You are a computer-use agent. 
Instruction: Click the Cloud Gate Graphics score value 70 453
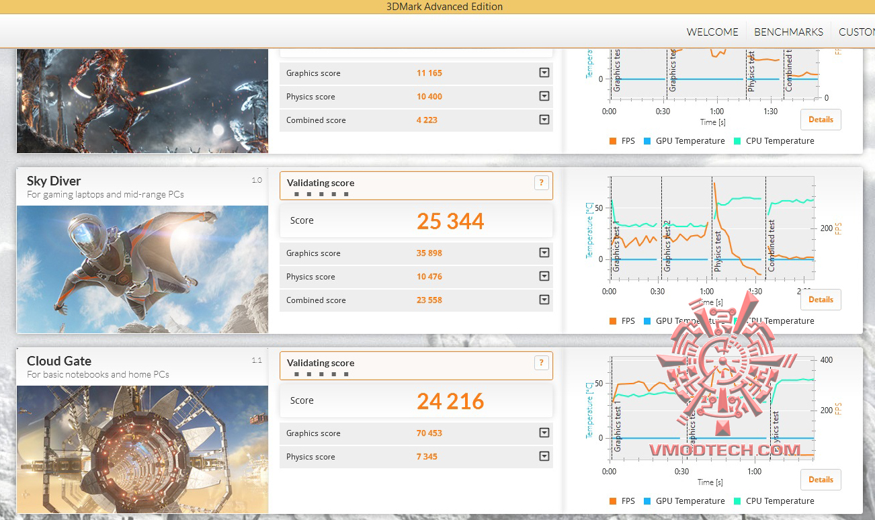(x=429, y=433)
